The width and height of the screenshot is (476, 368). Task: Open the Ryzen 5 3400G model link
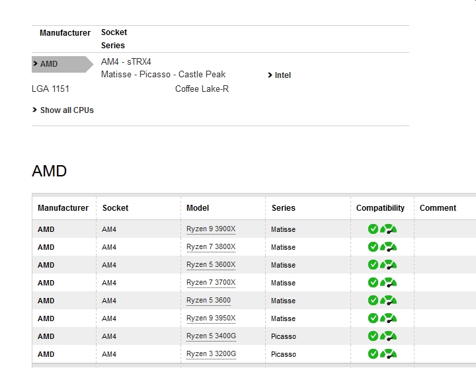(212, 336)
